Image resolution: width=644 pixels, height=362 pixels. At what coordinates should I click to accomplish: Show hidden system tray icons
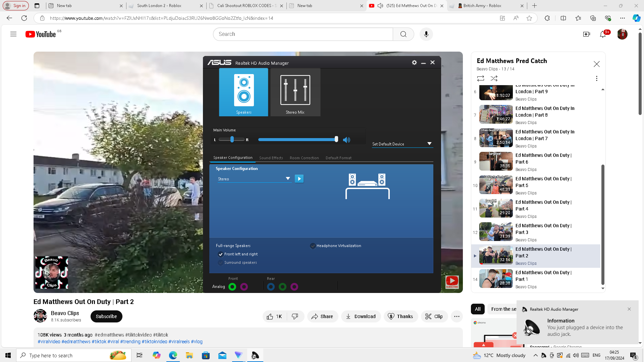535,355
